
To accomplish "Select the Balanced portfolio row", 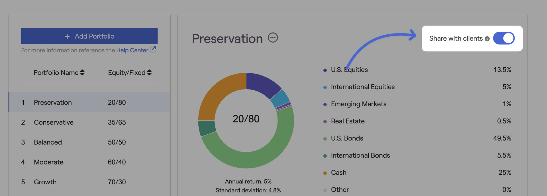I will click(89, 142).
